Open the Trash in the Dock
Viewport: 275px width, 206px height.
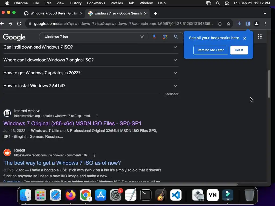coord(249,195)
